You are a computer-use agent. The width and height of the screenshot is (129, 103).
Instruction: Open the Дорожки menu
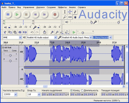41,8
